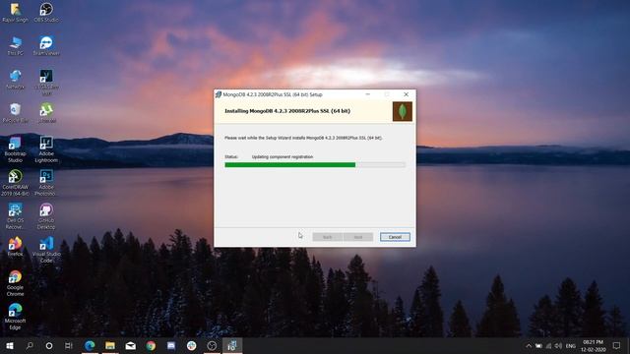Select the Bootstrap Studio desktop shortcut
Viewport: 630px width, 354px height.
[16, 149]
